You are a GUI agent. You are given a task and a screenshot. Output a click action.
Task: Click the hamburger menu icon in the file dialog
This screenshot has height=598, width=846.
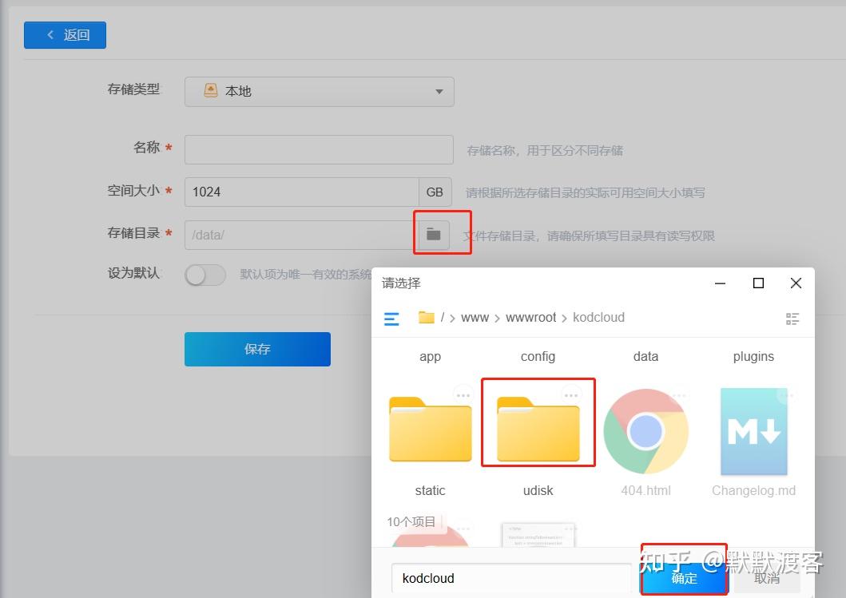pyautogui.click(x=391, y=318)
